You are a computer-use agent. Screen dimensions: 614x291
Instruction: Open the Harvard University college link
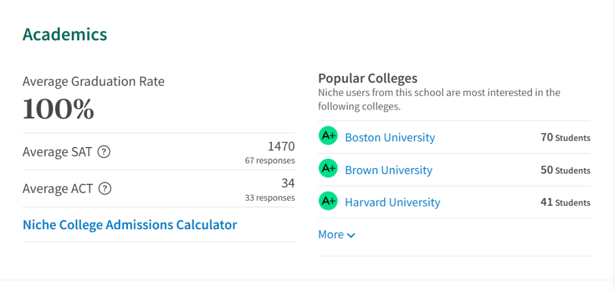(392, 203)
